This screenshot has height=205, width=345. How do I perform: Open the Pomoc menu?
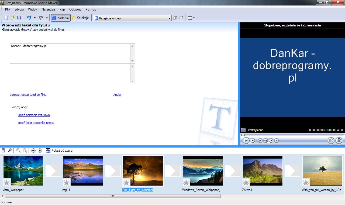pyautogui.click(x=91, y=9)
